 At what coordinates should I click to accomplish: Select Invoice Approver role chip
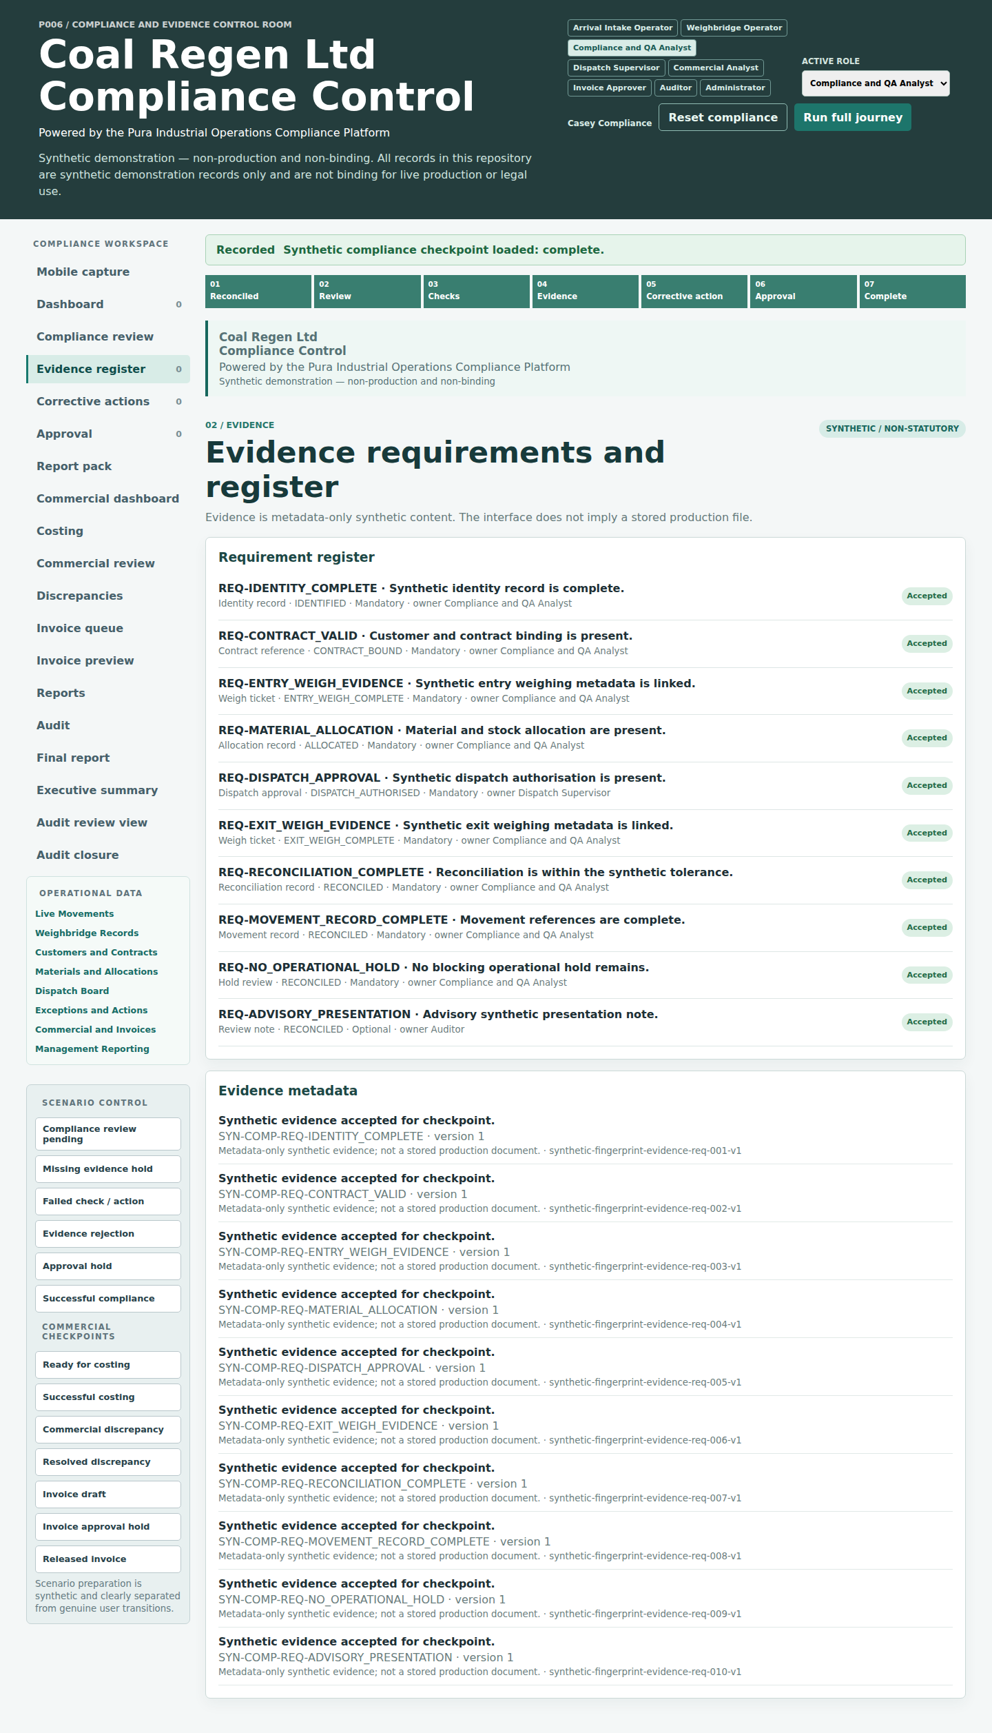(610, 88)
